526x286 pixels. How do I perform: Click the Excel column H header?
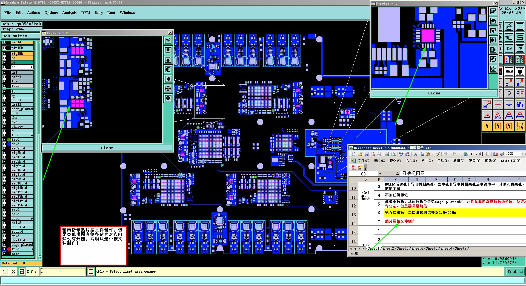[x=488, y=180]
